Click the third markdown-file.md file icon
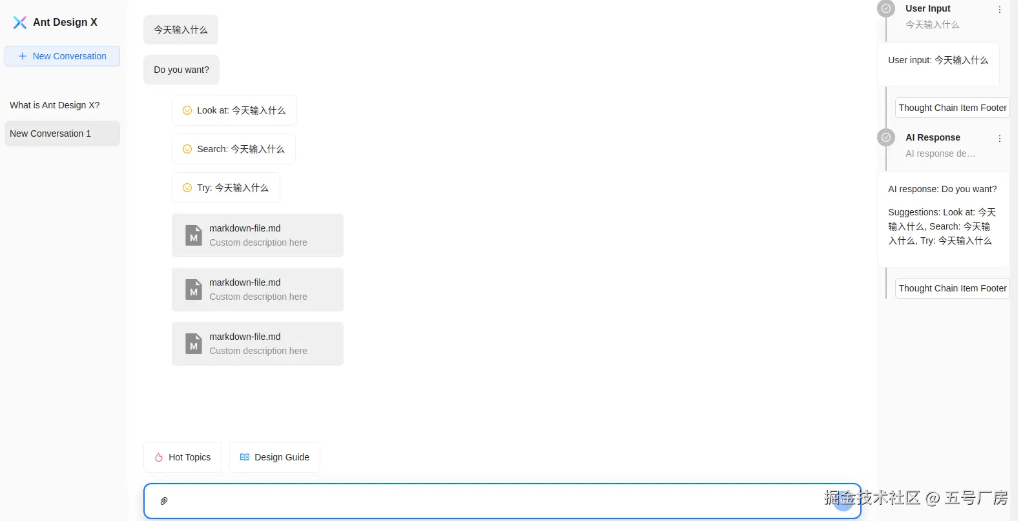This screenshot has width=1023, height=521. [194, 344]
